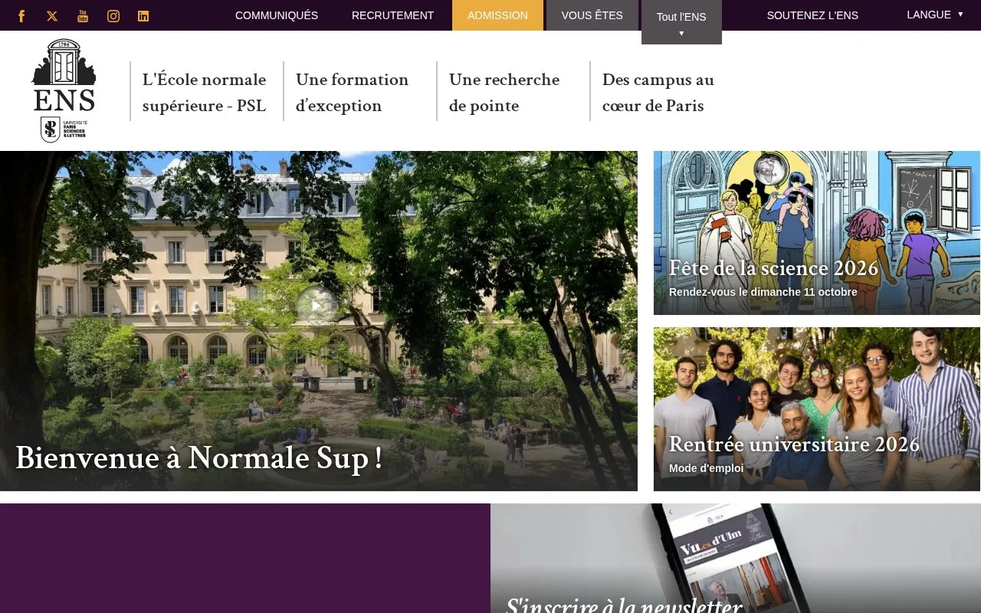Screen dimensions: 981x613
Task: Open L'École normale supérieure - PSL menu
Action: point(205,92)
